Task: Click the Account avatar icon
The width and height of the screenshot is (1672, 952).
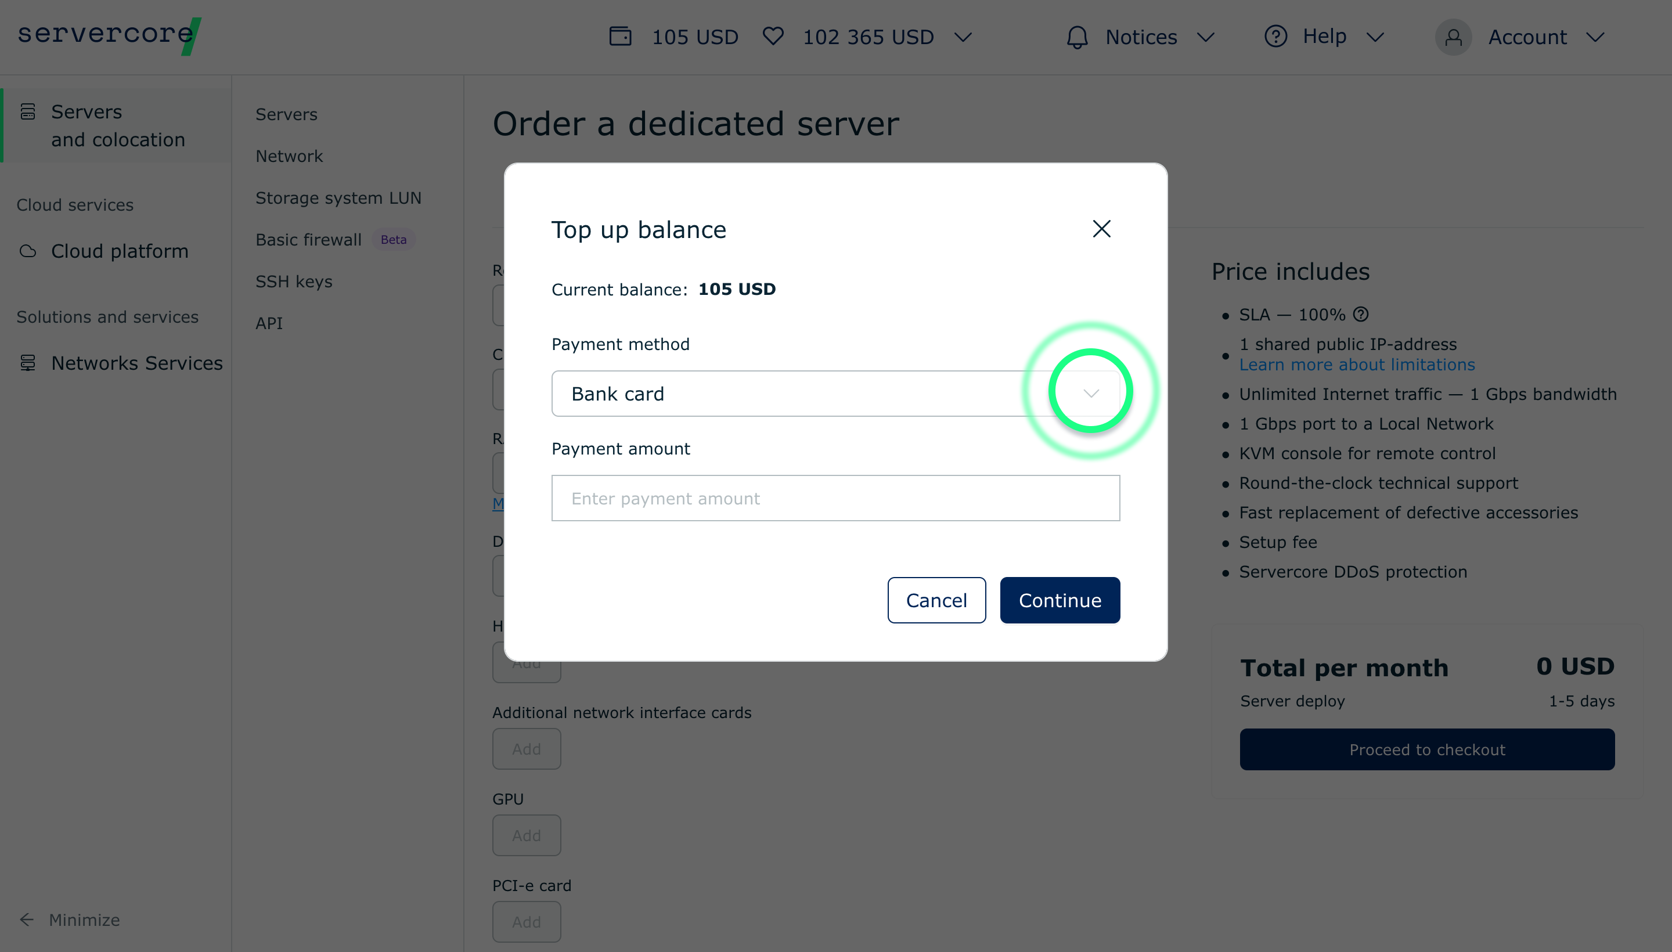Action: [1453, 37]
